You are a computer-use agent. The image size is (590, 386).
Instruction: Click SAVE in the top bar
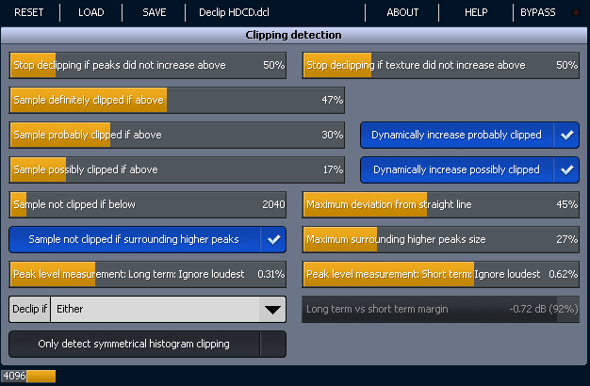(x=155, y=12)
